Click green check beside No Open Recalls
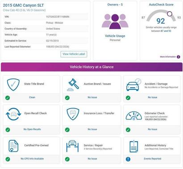 tap(8, 130)
